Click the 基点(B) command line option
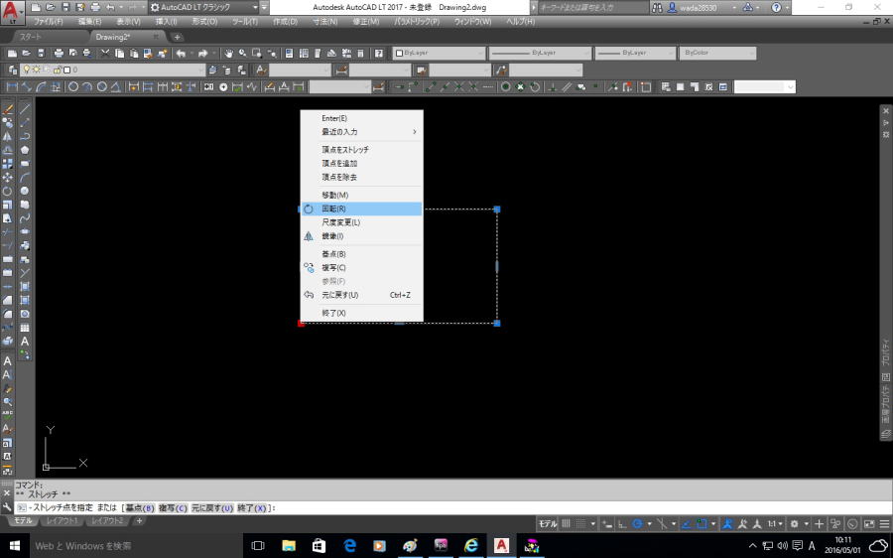893x558 pixels. coord(140,507)
